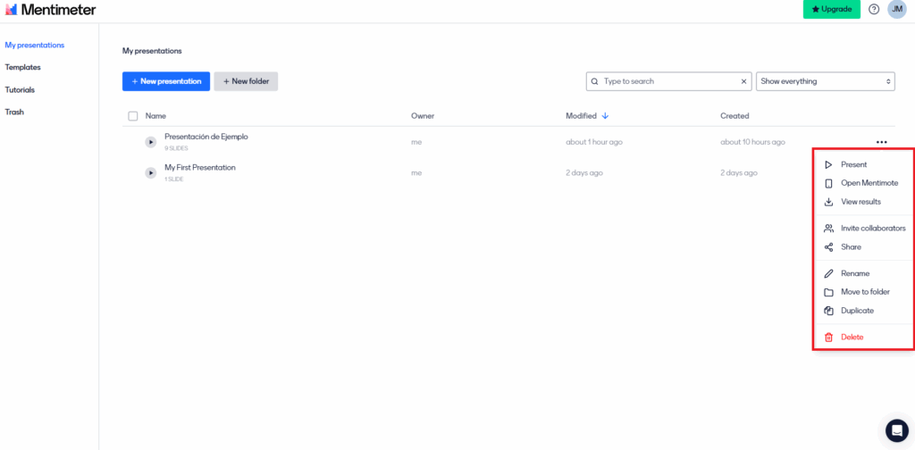Image resolution: width=915 pixels, height=450 pixels.
Task: Click the New presentation button
Action: [166, 81]
